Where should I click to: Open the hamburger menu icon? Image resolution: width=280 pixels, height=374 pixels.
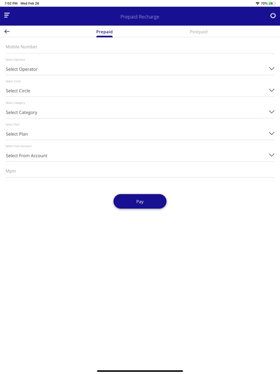pyautogui.click(x=7, y=15)
